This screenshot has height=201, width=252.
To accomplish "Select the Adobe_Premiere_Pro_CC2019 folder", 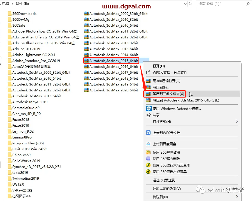I will (x=36, y=61).
